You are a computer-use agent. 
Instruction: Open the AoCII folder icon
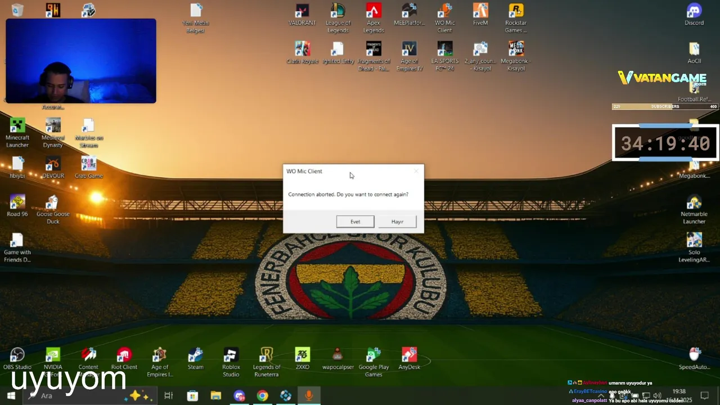(x=694, y=53)
